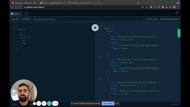190x107 pixels.
Task: Collapse the posts field in the query editor
Action: [x=15, y=29]
